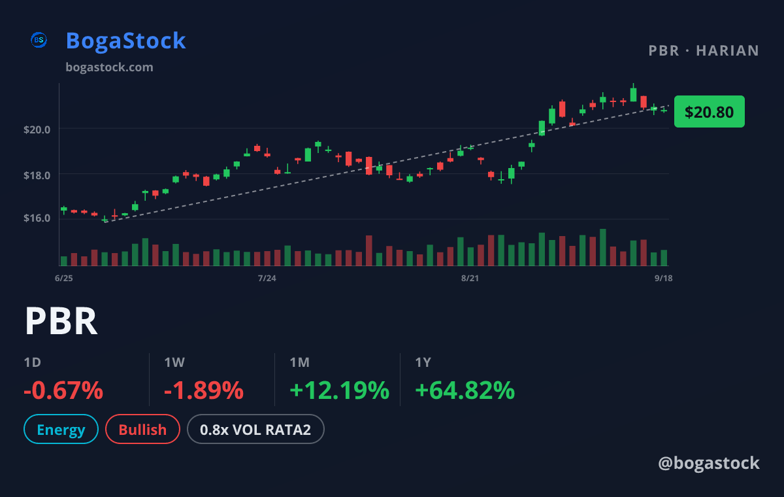Click the $20.0 price axis label
This screenshot has height=497, width=784.
[39, 129]
